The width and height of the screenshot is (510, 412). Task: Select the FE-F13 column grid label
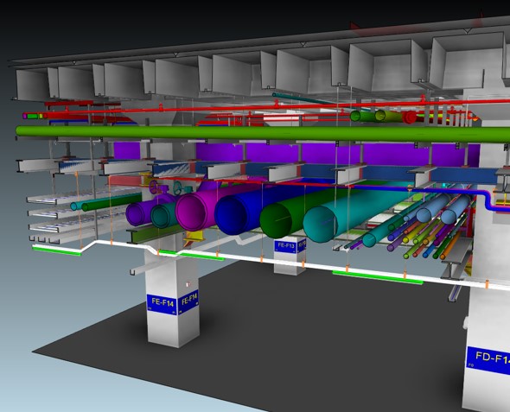[285, 246]
